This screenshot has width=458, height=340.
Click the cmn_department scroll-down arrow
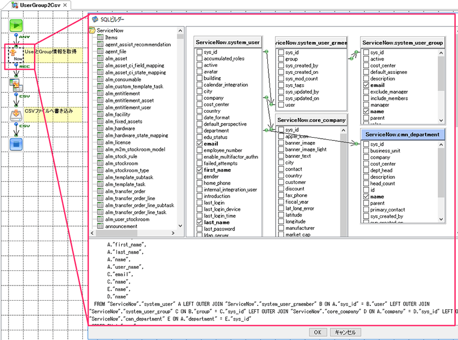441,219
